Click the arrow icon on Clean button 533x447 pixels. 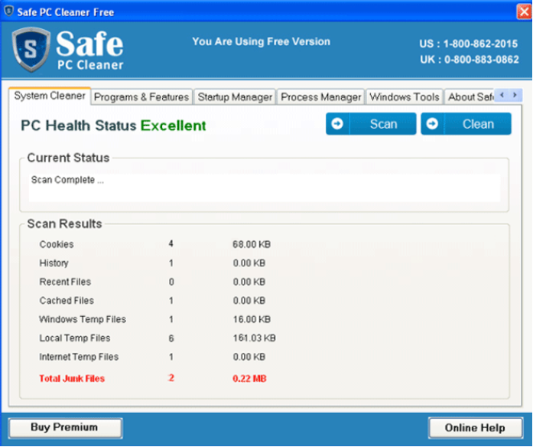coord(432,124)
